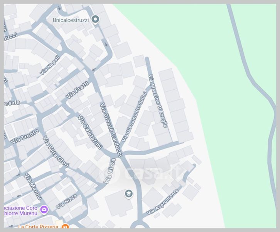Click the Via Napoli street label

[49, 65]
